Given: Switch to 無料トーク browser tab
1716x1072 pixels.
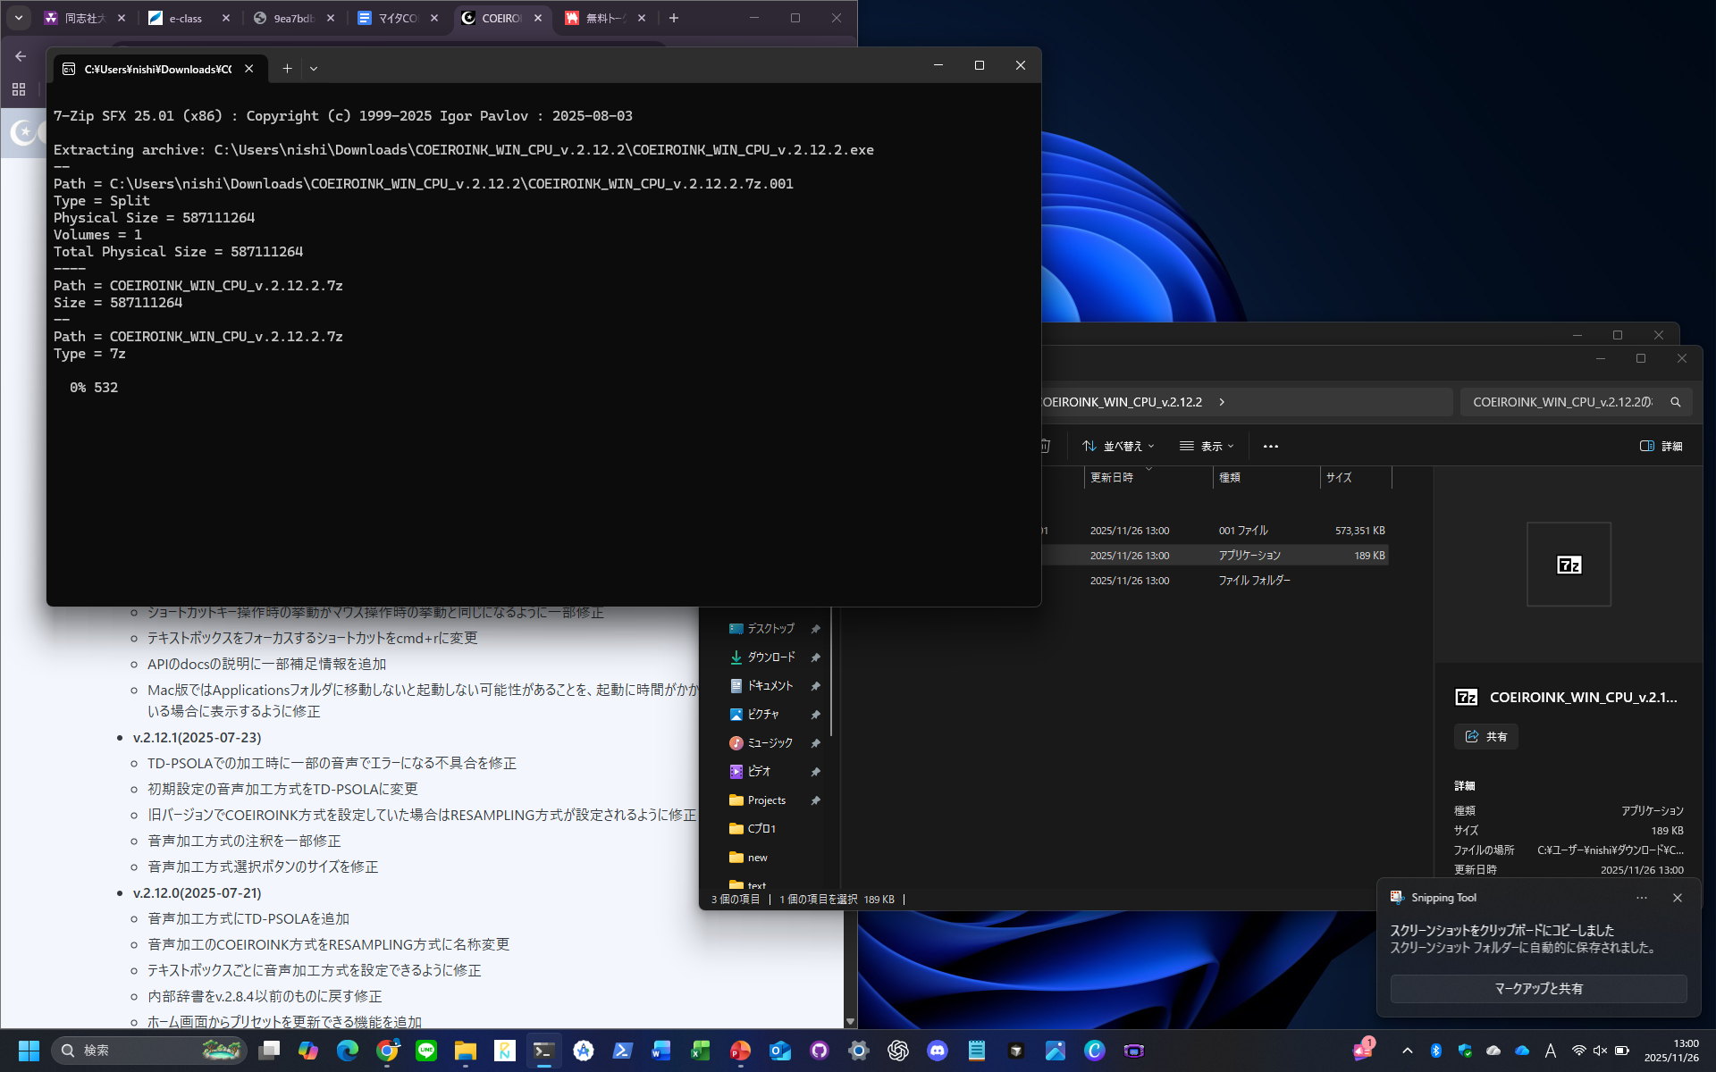Looking at the screenshot, I should point(605,18).
